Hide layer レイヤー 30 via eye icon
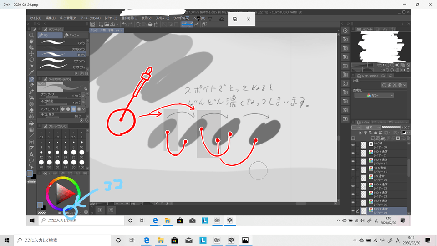Screen dimensions: 437x246 (353, 202)
